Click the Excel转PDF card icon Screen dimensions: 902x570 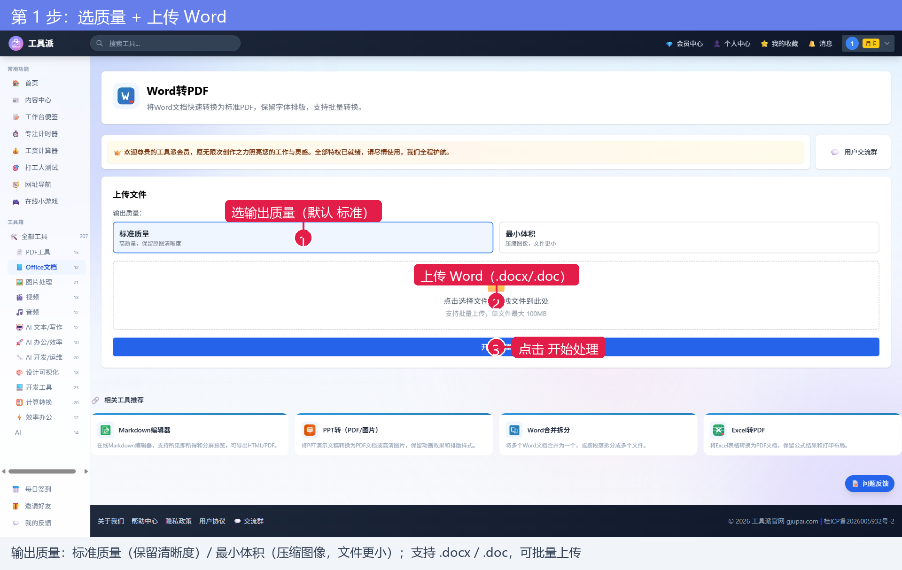(719, 430)
